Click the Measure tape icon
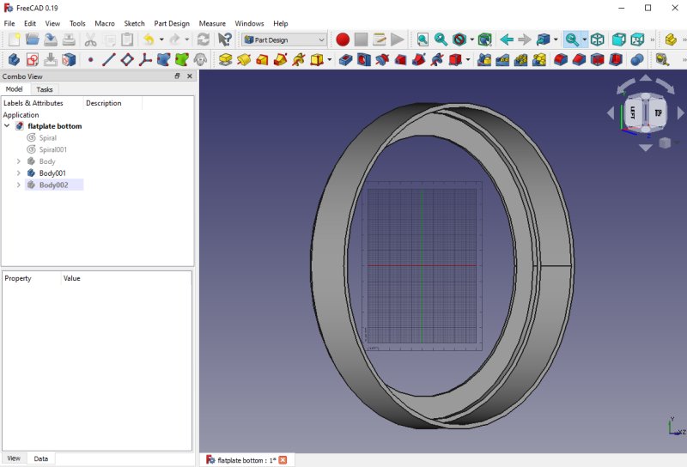Image resolution: width=687 pixels, height=467 pixels. (662, 59)
